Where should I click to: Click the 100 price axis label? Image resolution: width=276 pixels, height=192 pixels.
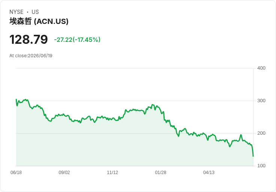(261, 166)
